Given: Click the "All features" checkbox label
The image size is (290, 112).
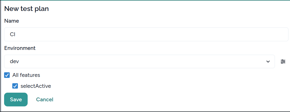Looking at the screenshot, I should pyautogui.click(x=26, y=75).
